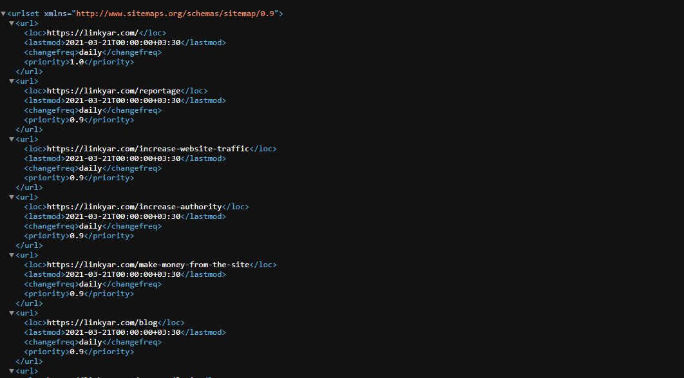This screenshot has width=684, height=378.
Task: Click the closing url tag of the blog entry
Action: coord(29,361)
